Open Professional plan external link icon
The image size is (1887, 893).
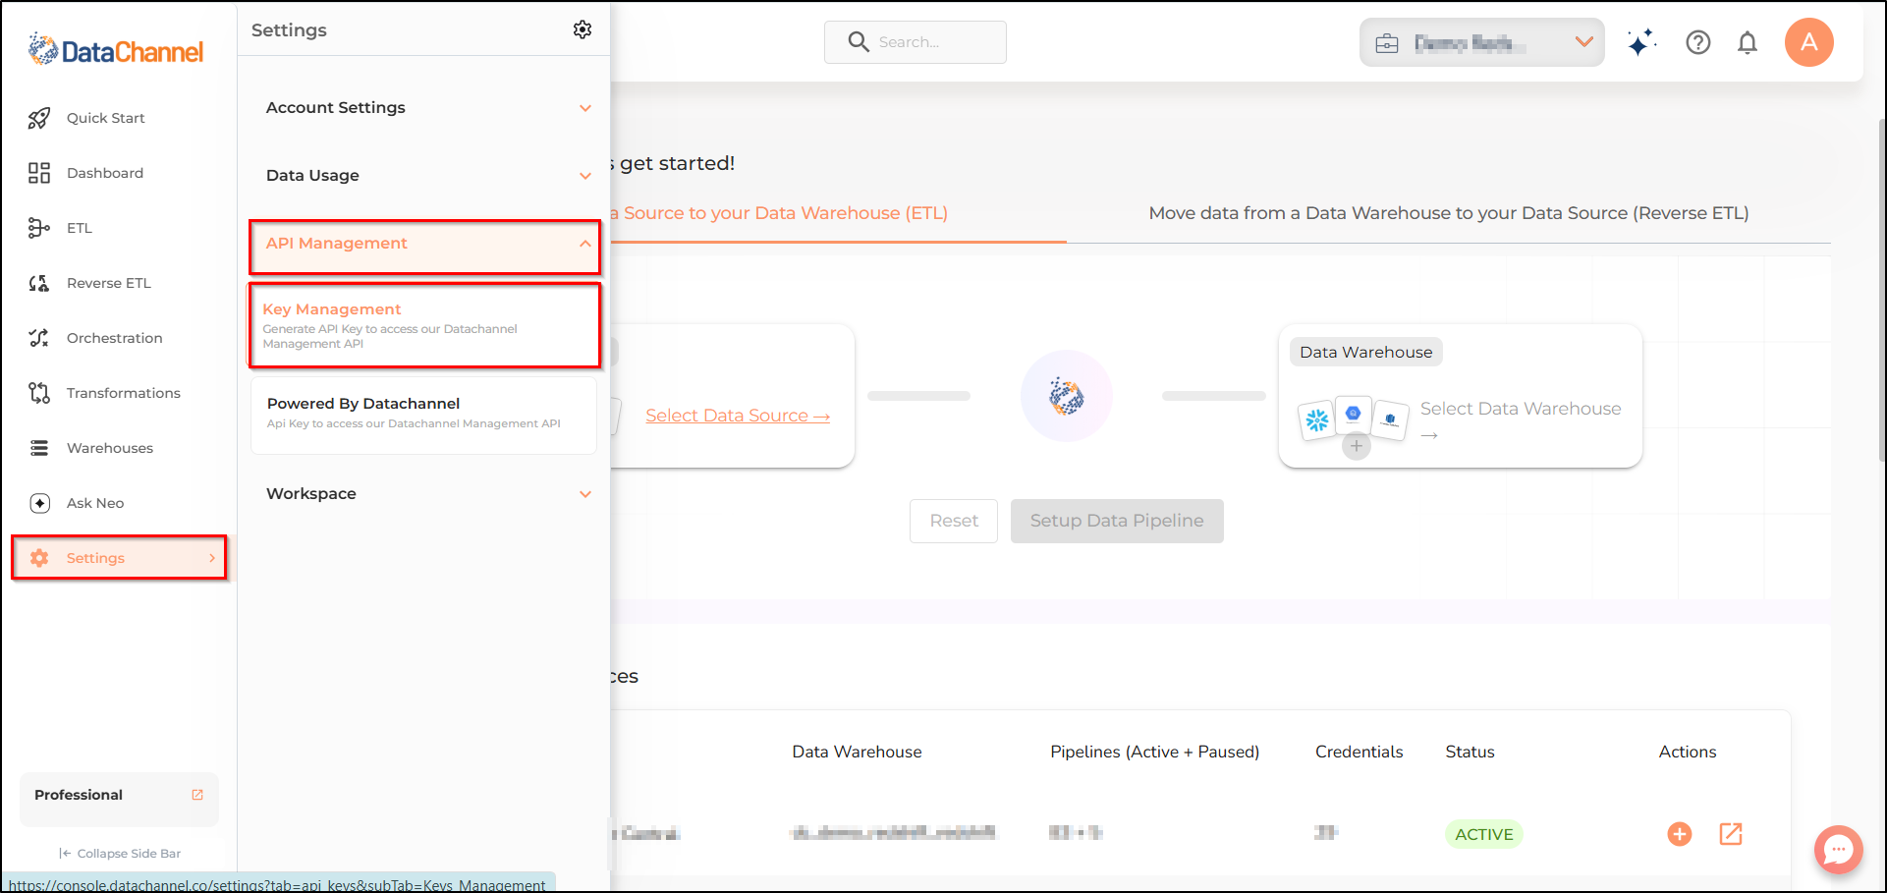tap(197, 795)
